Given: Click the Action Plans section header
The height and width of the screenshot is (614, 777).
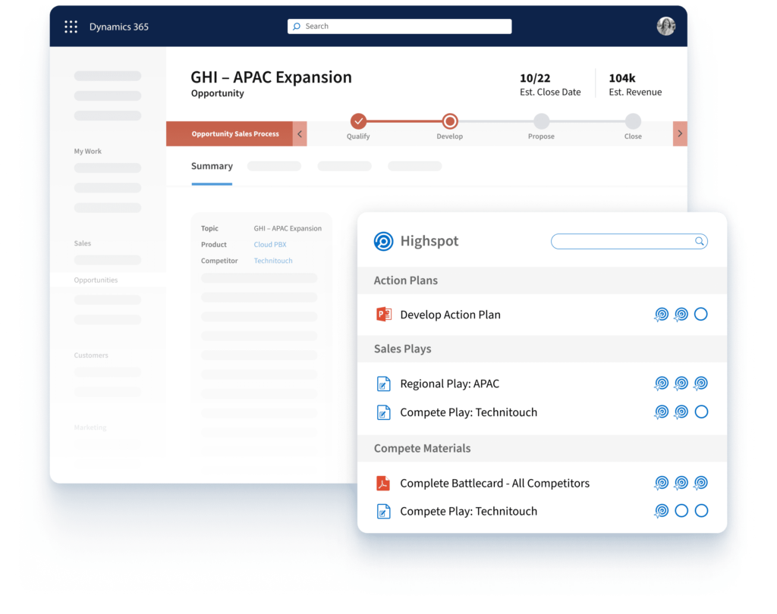Looking at the screenshot, I should 542,280.
